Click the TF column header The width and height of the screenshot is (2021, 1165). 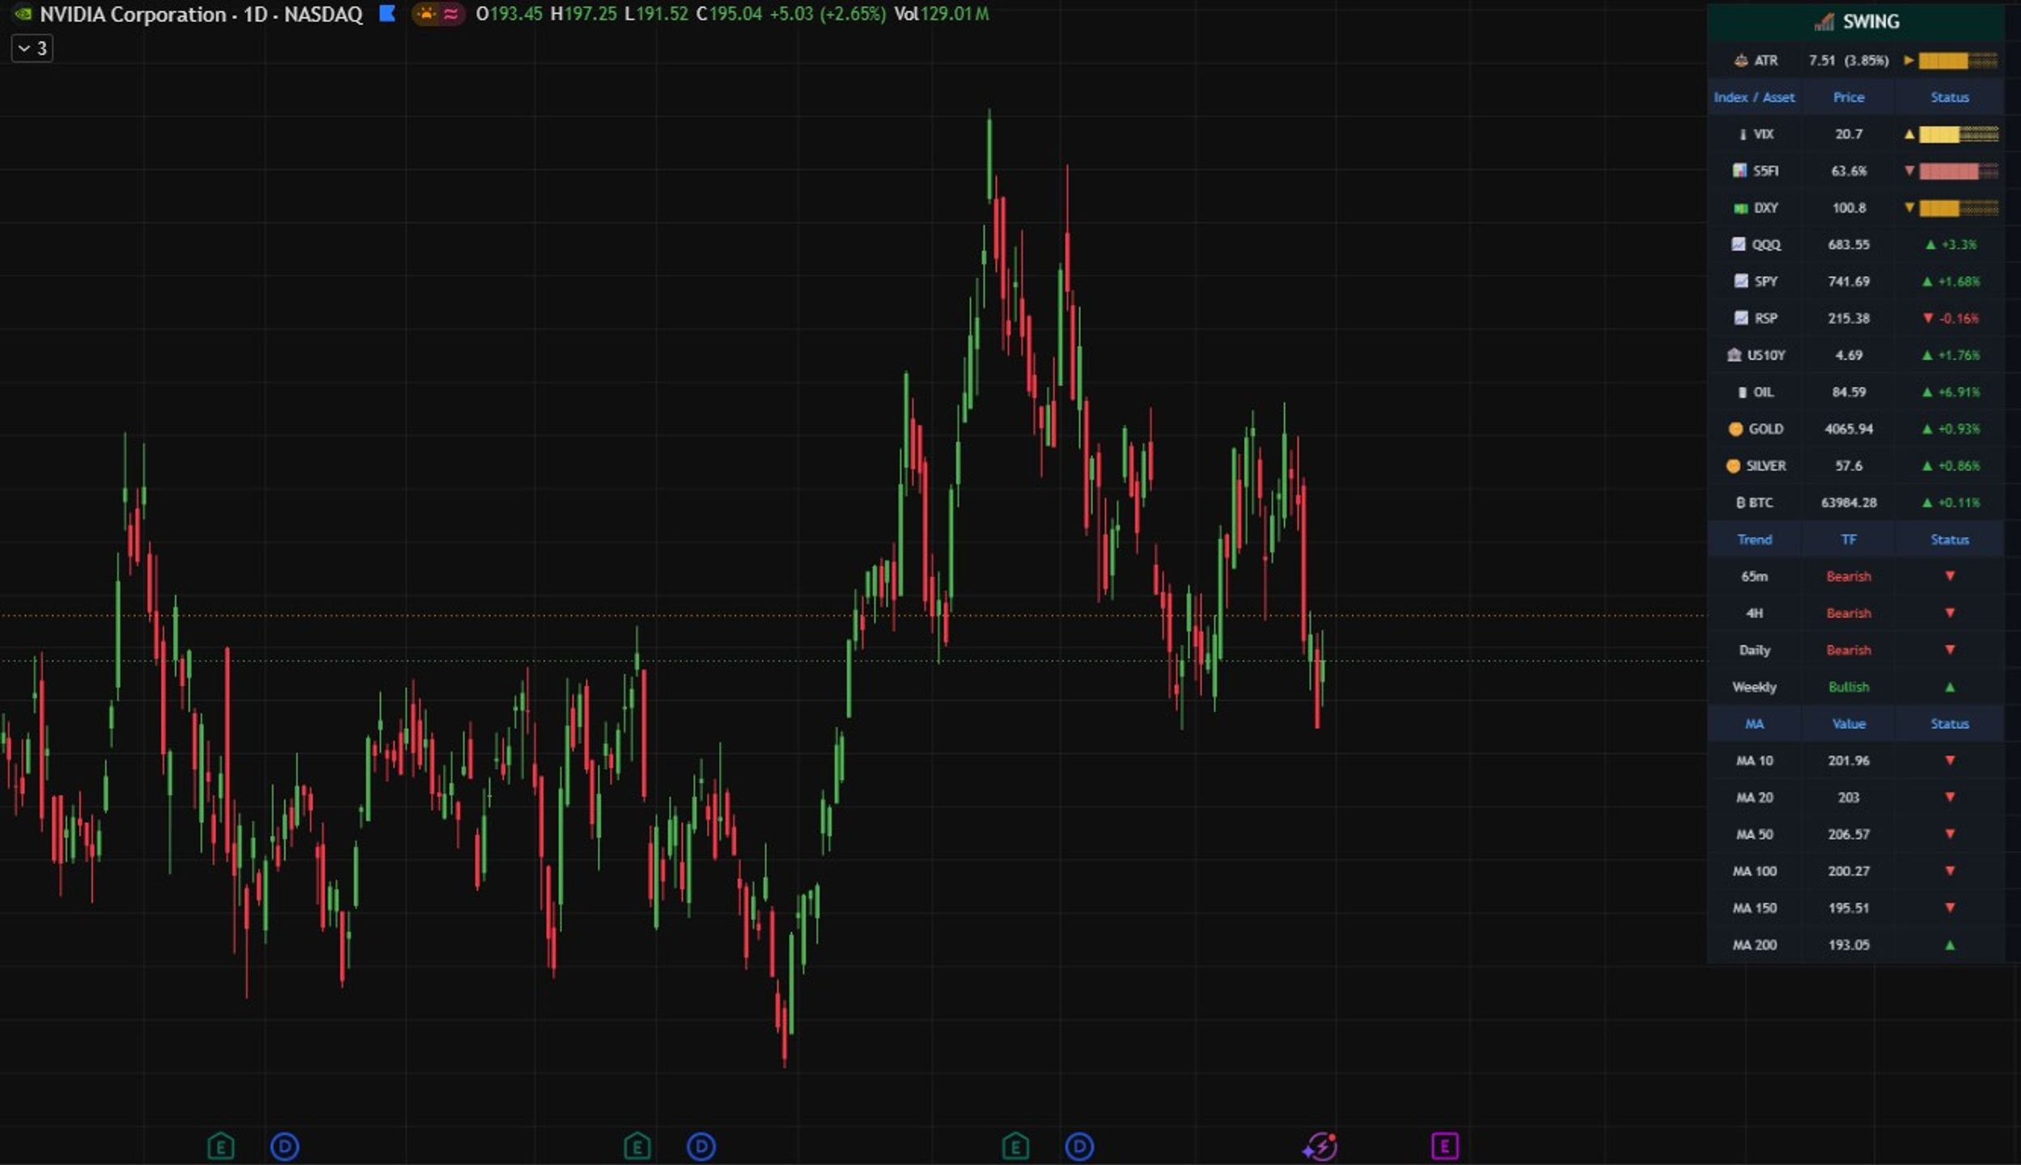[x=1849, y=540]
